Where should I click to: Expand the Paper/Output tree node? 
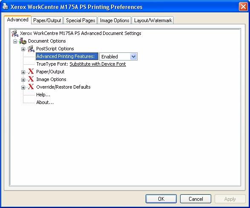point(23,72)
